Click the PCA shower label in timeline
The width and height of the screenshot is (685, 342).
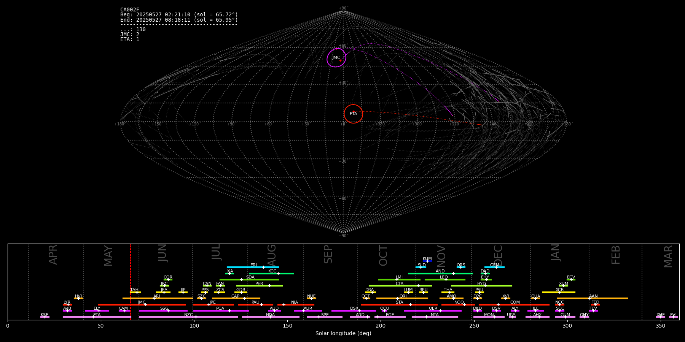pos(220,309)
